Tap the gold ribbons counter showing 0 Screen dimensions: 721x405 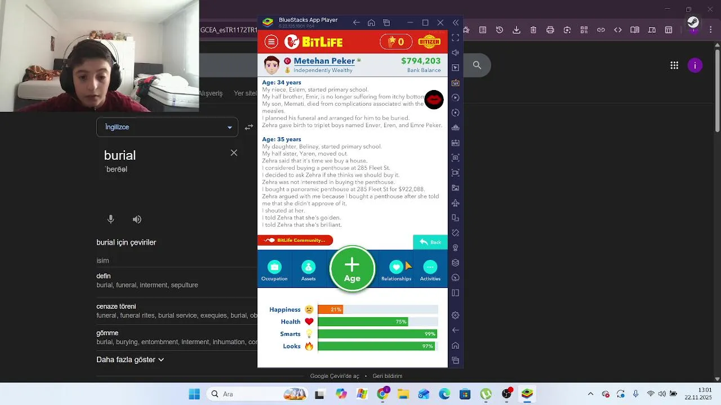(x=396, y=42)
